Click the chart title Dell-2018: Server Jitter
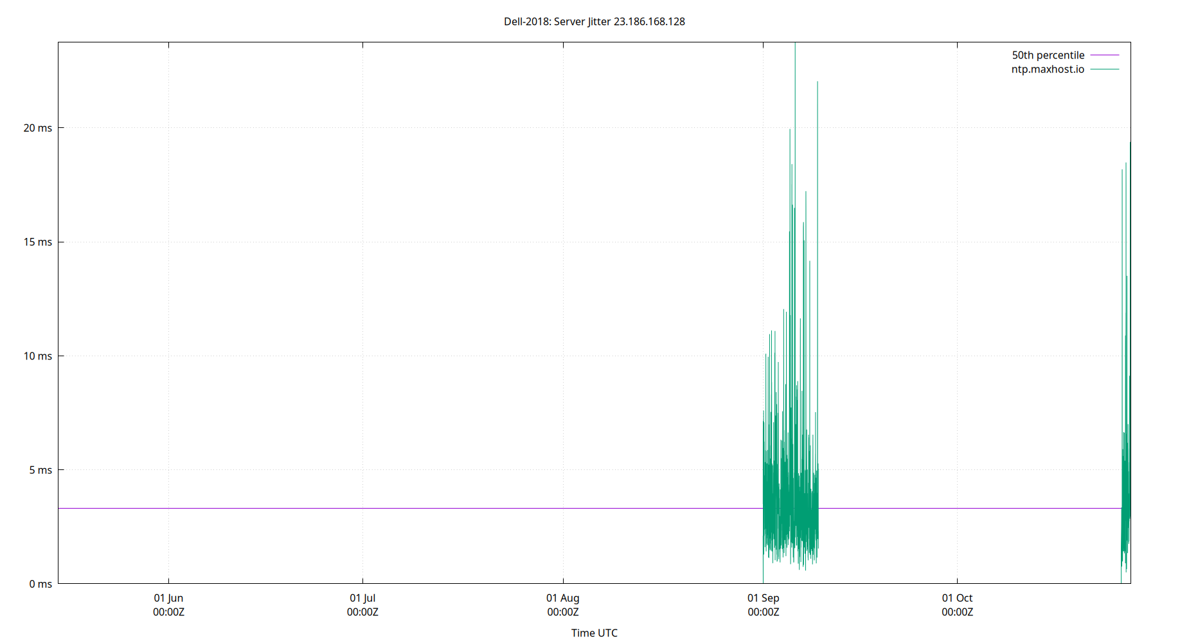1189x643 pixels. pyautogui.click(x=556, y=21)
